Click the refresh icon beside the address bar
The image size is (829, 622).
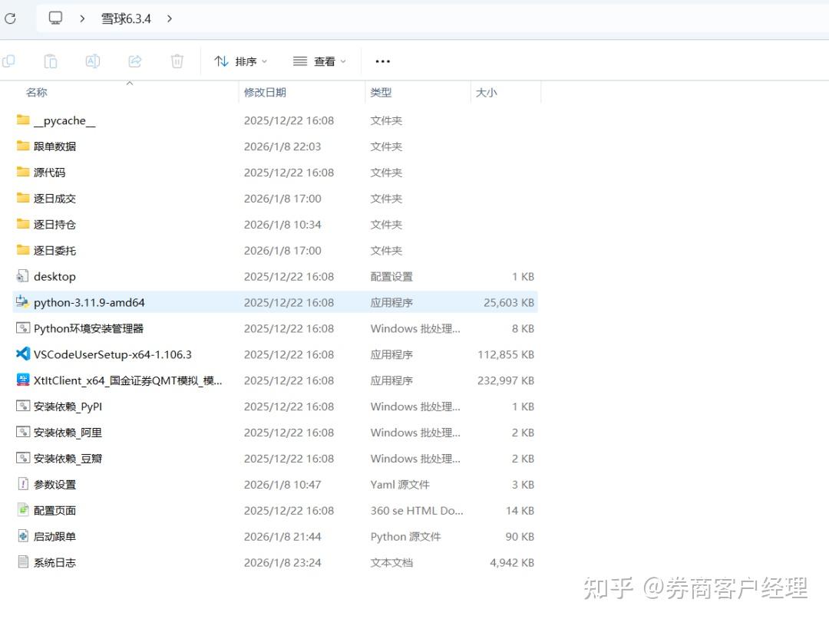pyautogui.click(x=10, y=18)
